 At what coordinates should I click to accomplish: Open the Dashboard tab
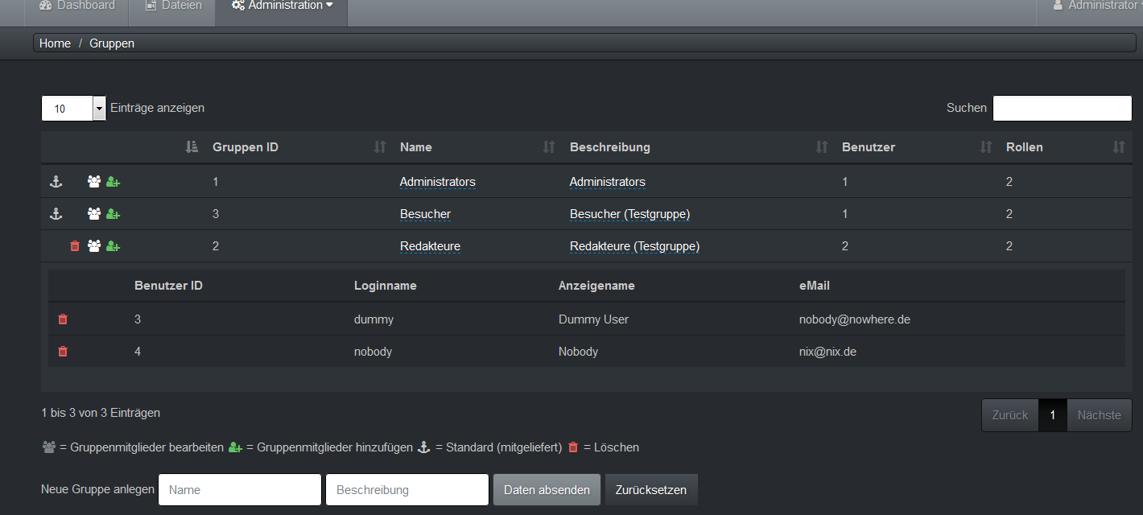[x=77, y=6]
